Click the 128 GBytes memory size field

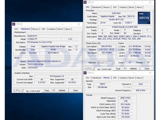pos(102,87)
